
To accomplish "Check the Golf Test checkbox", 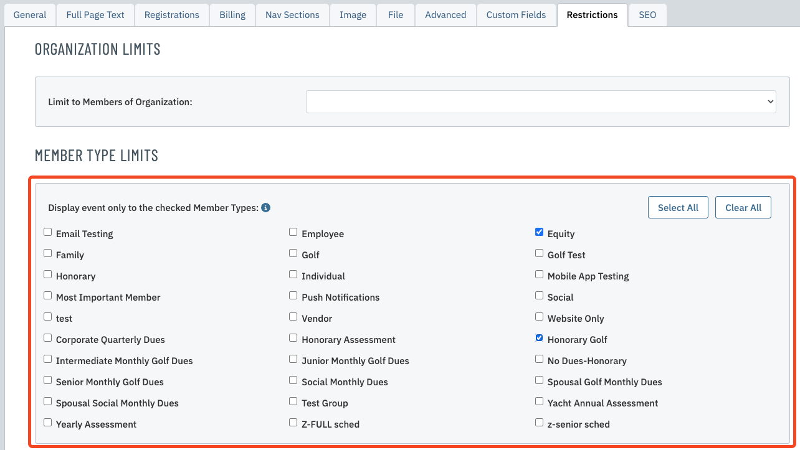I will click(x=540, y=253).
